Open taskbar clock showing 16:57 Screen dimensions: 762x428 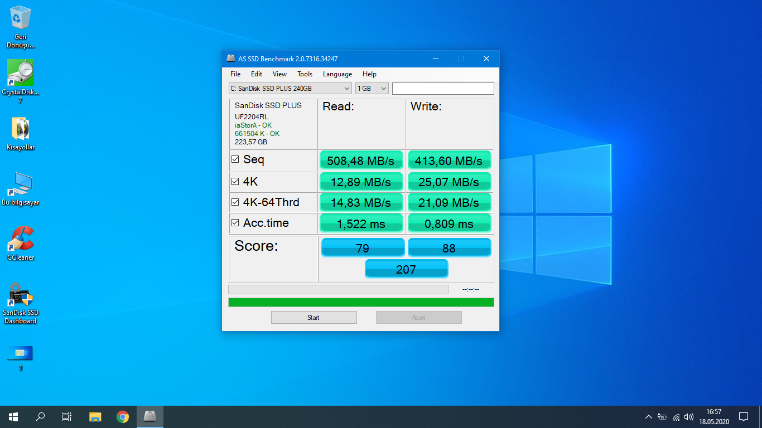click(714, 417)
